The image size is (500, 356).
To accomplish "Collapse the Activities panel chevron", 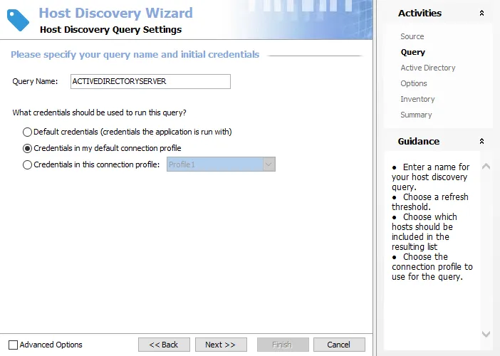I will [x=481, y=13].
